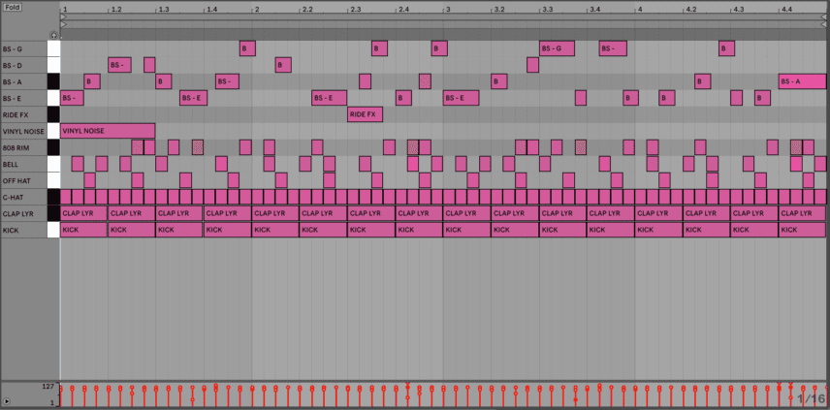The width and height of the screenshot is (830, 410).
Task: Click the RIDE FX row label
Action: coord(14,114)
